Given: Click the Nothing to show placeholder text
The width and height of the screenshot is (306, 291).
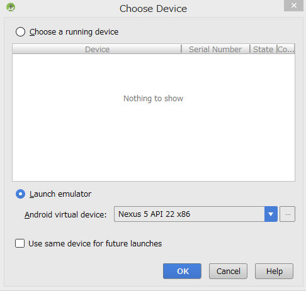Looking at the screenshot, I should 153,99.
